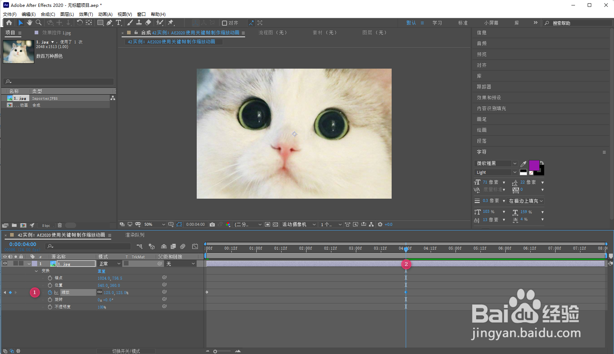This screenshot has height=354, width=614.
Task: Open the Light font style dropdown
Action: 496,172
